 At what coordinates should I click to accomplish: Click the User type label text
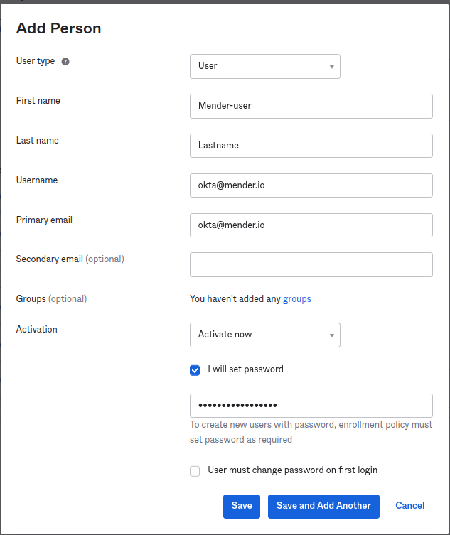tap(36, 61)
